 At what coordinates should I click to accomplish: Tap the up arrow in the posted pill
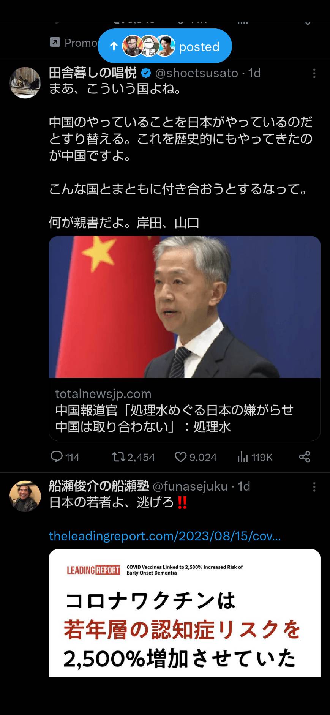coord(114,46)
